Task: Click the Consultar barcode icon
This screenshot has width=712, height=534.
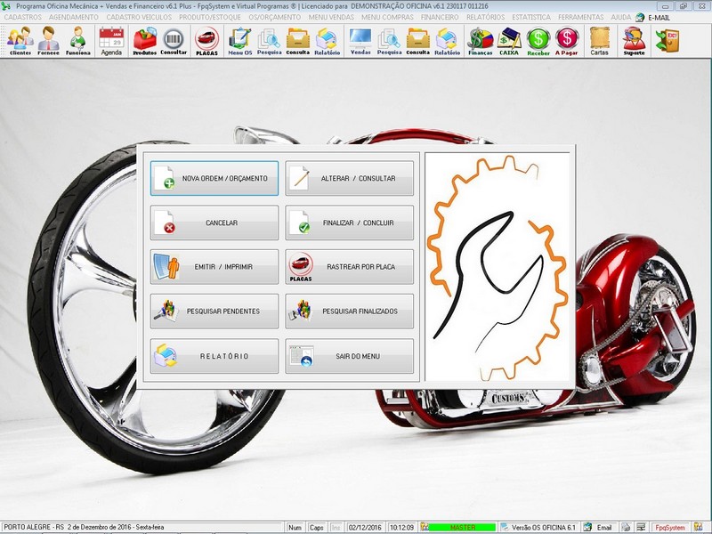Action: click(x=174, y=41)
